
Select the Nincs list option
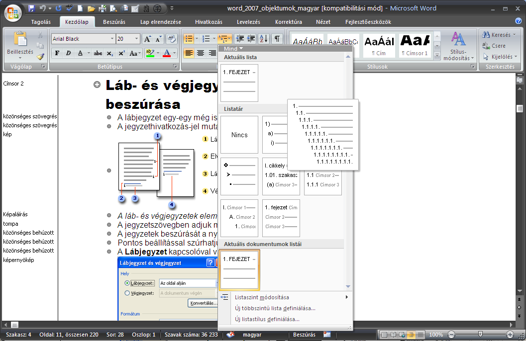point(239,135)
